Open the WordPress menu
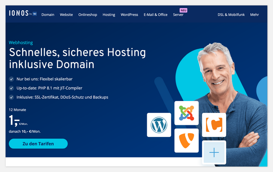Image resolution: width=273 pixels, height=172 pixels. coord(129,15)
